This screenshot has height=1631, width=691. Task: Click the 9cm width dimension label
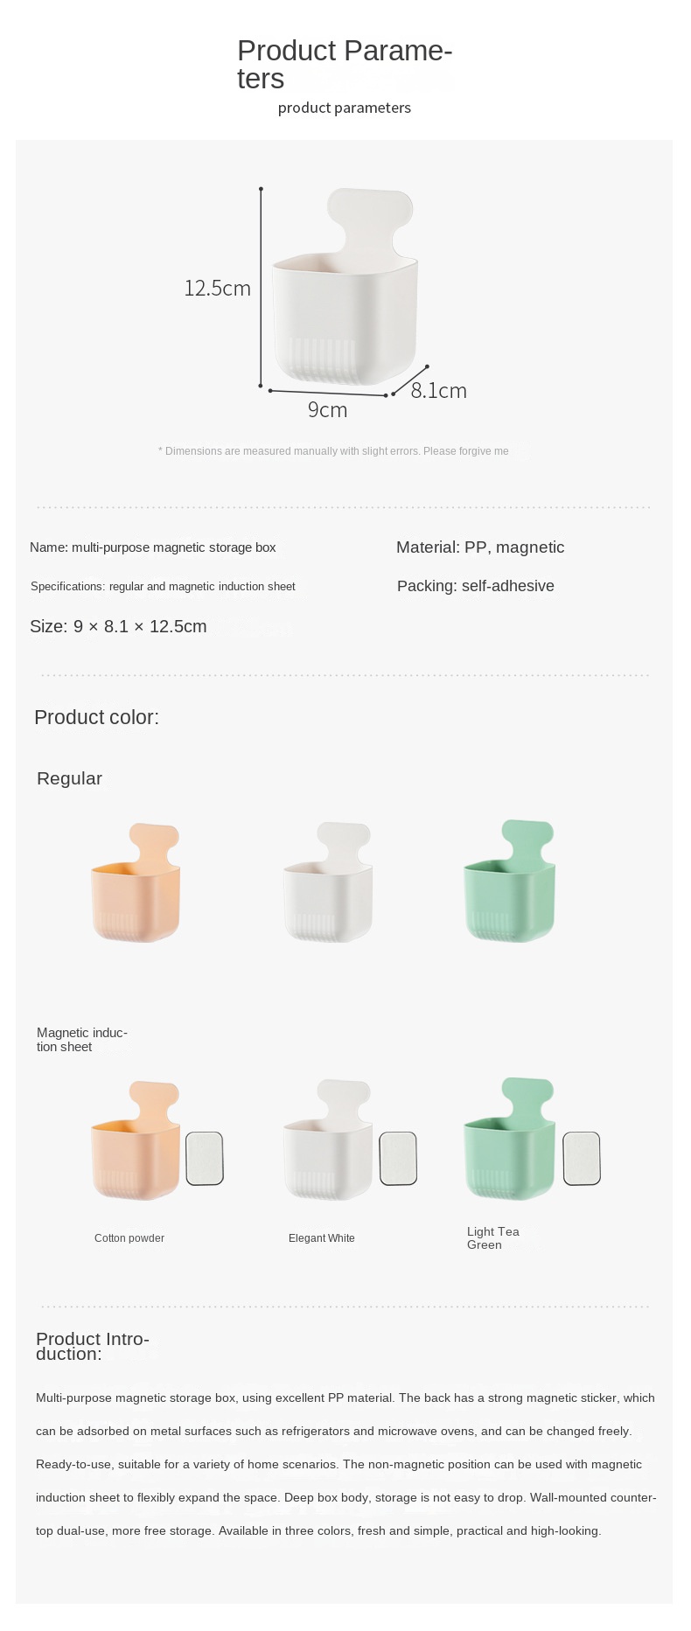tap(327, 410)
